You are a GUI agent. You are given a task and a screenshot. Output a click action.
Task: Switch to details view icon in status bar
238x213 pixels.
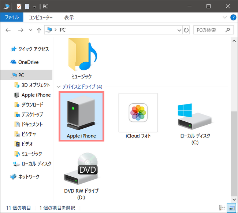click(x=222, y=208)
